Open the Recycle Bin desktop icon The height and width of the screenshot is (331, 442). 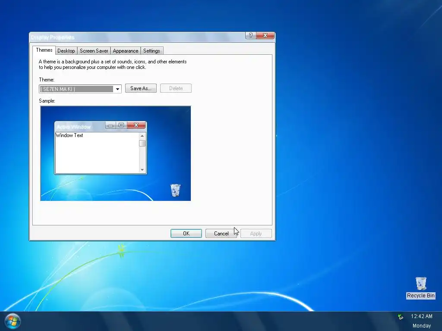point(420,287)
